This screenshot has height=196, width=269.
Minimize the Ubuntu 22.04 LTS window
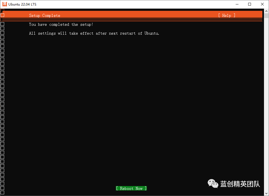(x=237, y=4)
